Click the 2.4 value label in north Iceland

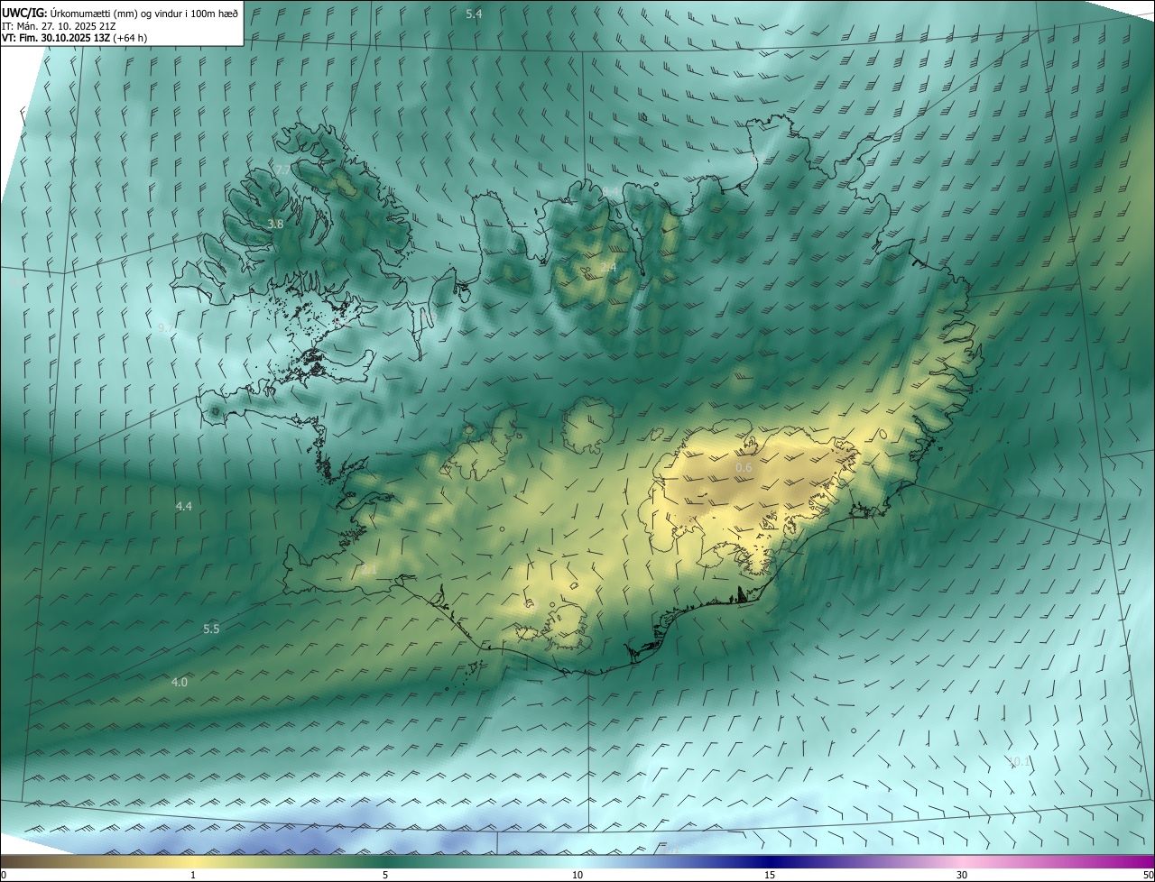[608, 268]
